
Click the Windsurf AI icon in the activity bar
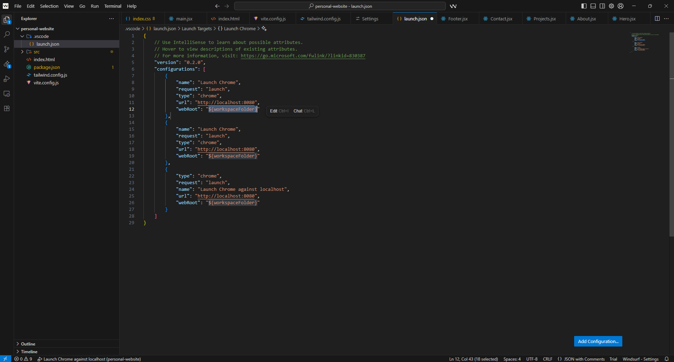tap(7, 64)
